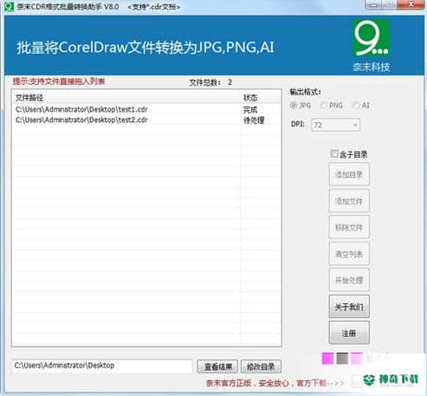The width and height of the screenshot is (427, 396).
Task: Click the output directory path field
Action: [102, 366]
